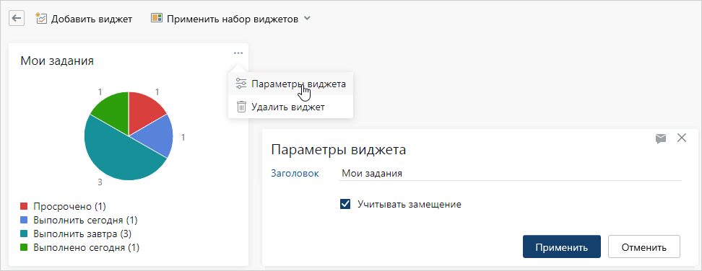Click the red Просрочено legend swatch
Viewport: 702px width, 271px height.
pyautogui.click(x=24, y=206)
